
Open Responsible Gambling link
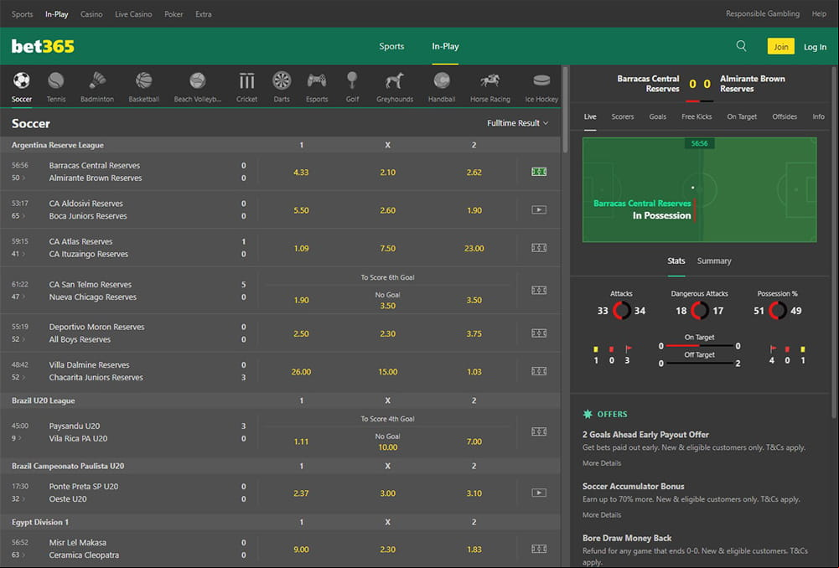(763, 14)
